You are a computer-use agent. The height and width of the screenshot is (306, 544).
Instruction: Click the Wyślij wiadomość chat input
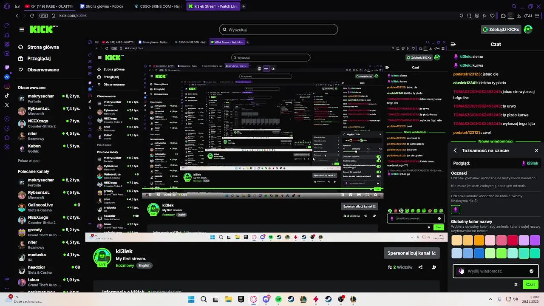click(496, 271)
